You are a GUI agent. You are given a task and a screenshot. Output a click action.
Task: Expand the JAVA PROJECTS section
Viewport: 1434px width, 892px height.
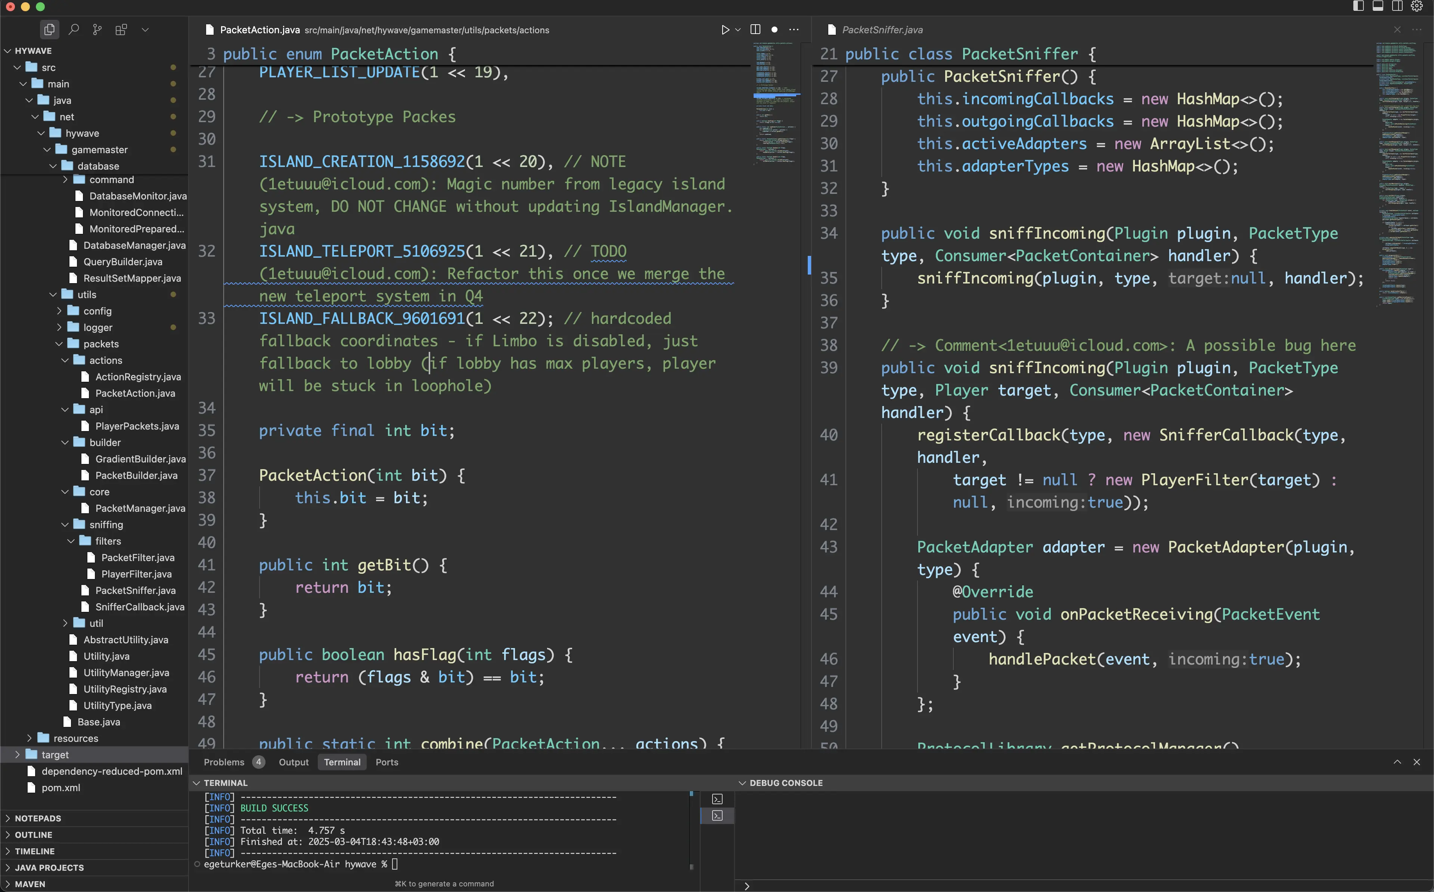coord(94,868)
